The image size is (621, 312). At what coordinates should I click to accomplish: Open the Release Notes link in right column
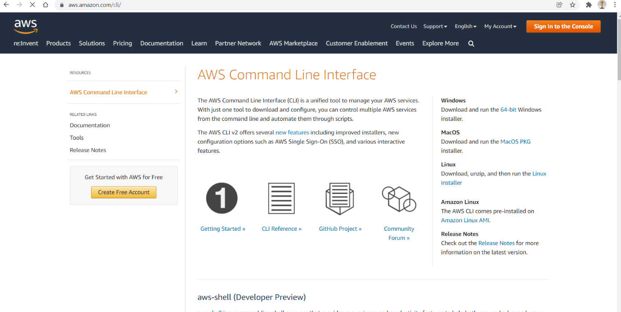pyautogui.click(x=497, y=243)
